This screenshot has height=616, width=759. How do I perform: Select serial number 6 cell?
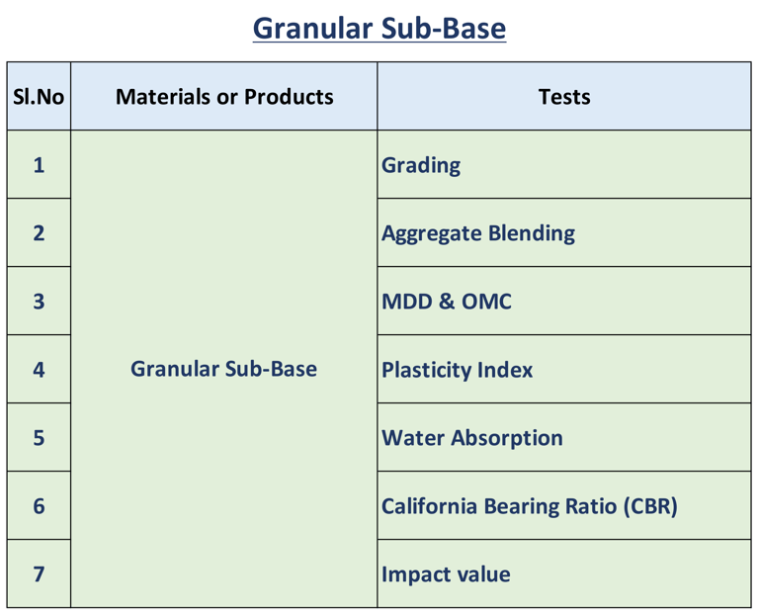(39, 506)
